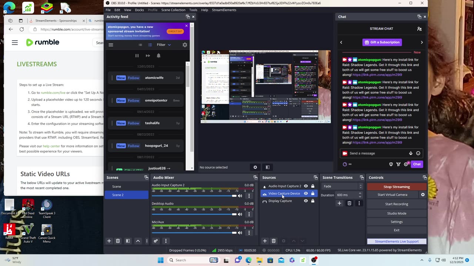The width and height of the screenshot is (474, 266).
Task: Open the Scene Collection menu
Action: point(173,10)
